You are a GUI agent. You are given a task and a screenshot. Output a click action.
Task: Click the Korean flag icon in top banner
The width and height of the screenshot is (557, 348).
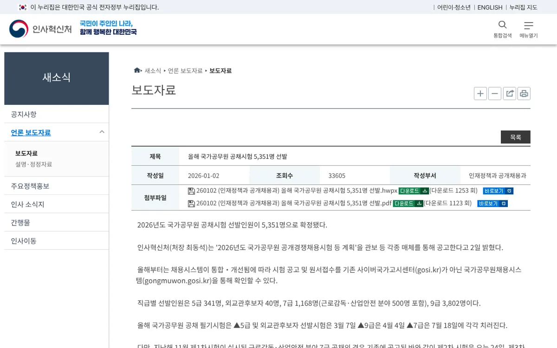click(x=22, y=7)
